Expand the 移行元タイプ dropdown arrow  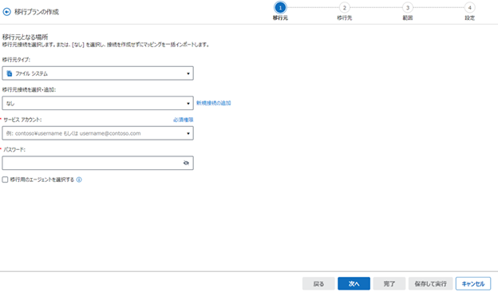coord(188,73)
